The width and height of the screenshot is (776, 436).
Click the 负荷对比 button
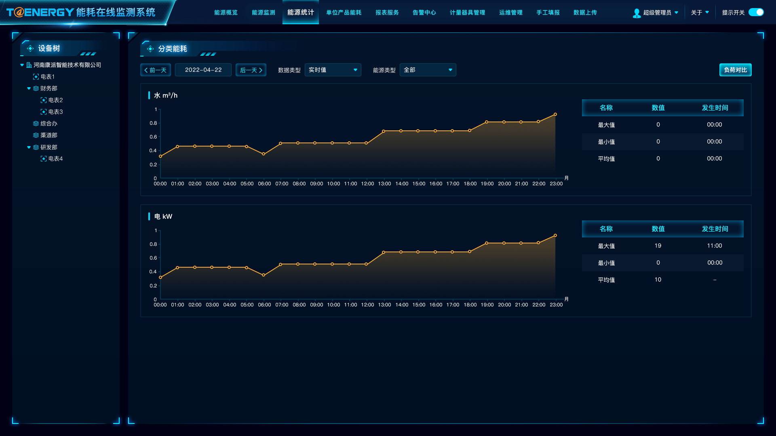click(735, 70)
